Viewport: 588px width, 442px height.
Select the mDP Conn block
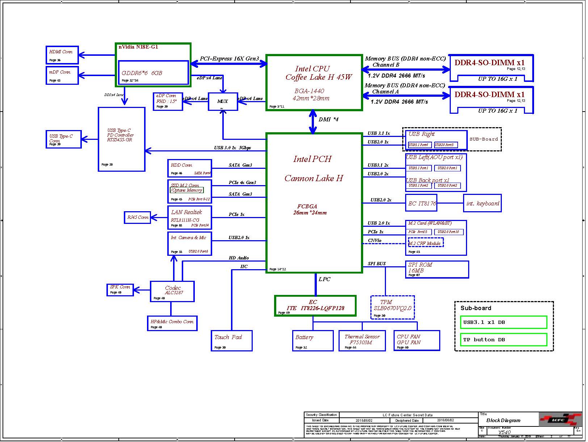[x=62, y=75]
